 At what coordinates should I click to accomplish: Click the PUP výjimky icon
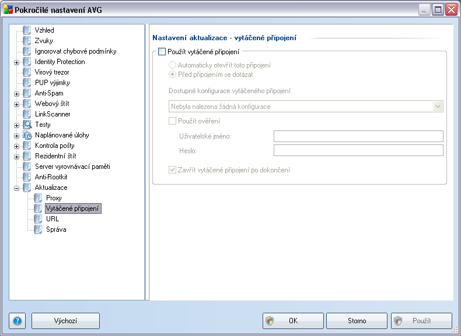tap(27, 83)
